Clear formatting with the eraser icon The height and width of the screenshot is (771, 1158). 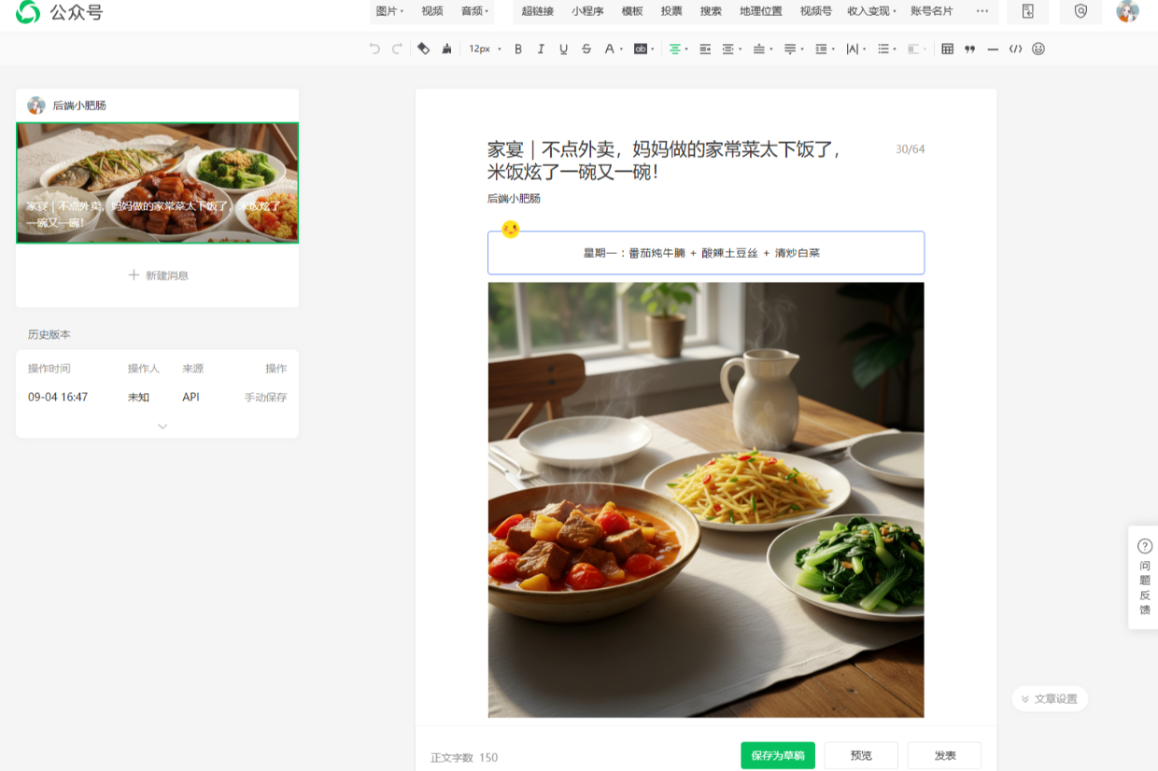click(423, 49)
